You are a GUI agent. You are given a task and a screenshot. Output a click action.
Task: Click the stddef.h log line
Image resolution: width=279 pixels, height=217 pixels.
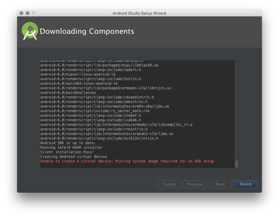91,116
